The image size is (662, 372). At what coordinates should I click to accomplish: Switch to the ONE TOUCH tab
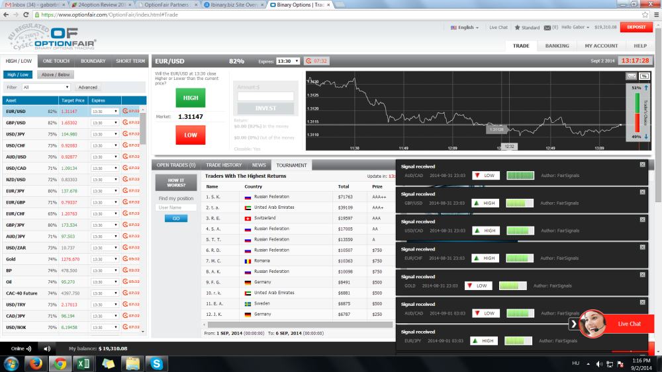(x=56, y=61)
